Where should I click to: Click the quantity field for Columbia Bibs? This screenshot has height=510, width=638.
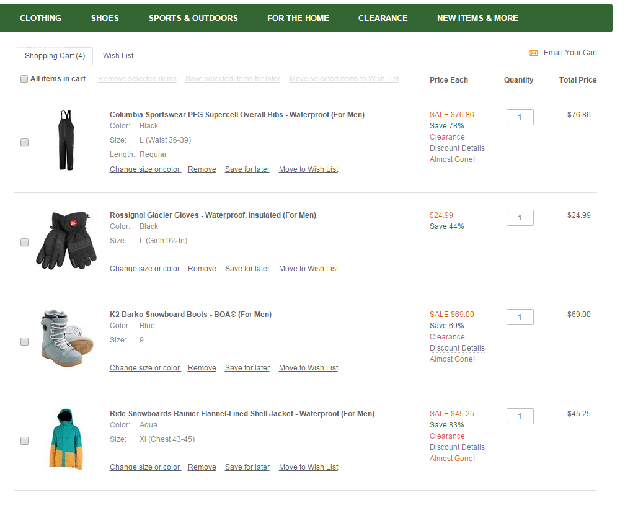click(520, 117)
